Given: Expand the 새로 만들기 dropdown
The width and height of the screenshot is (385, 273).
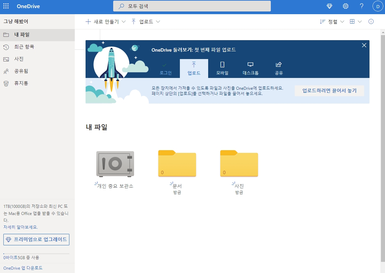Looking at the screenshot, I should [105, 22].
